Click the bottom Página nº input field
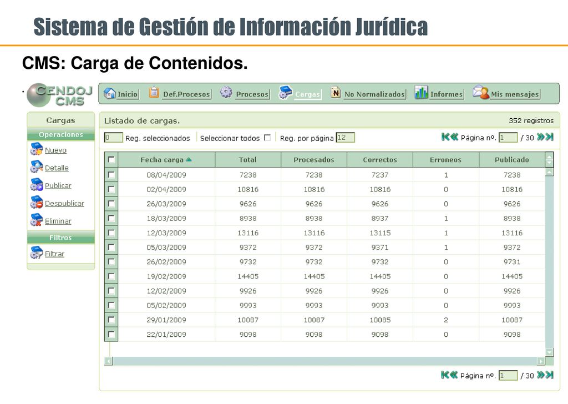This screenshot has height=404, width=568. [508, 375]
